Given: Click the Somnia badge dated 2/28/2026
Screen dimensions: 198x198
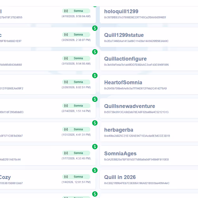Looking at the screenshot, I should [76, 82].
